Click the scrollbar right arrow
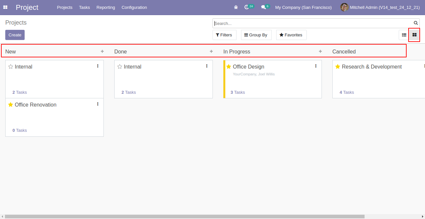The height and width of the screenshot is (219, 425). [423, 216]
